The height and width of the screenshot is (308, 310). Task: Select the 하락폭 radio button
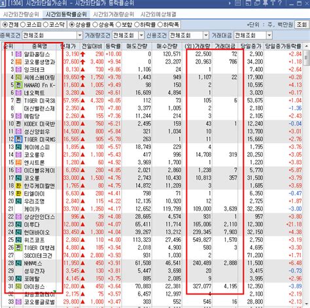click(x=160, y=25)
